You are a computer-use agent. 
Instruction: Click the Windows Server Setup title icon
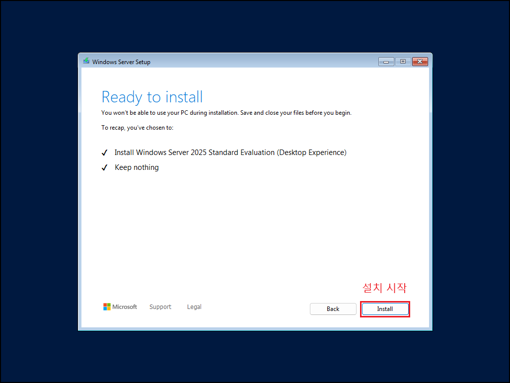coord(86,61)
